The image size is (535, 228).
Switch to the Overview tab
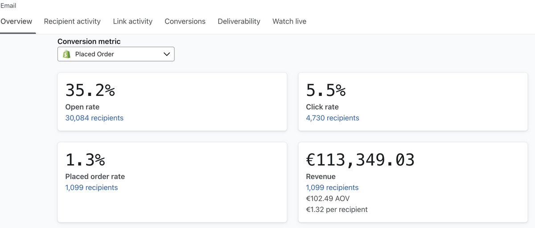[16, 21]
